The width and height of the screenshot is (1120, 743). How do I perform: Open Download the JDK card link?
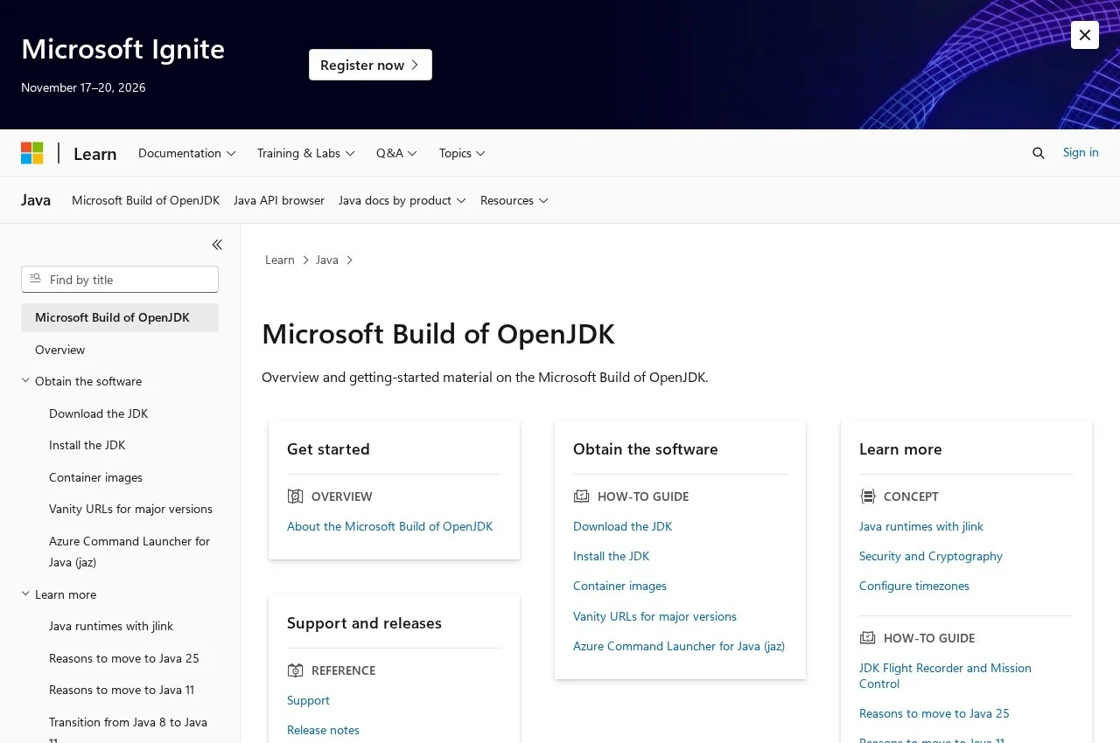(x=622, y=526)
